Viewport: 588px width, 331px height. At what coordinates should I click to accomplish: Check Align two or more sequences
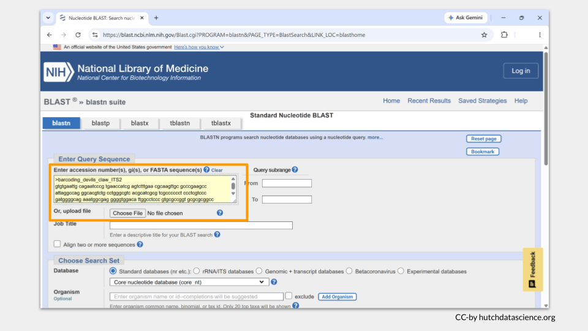tap(57, 244)
